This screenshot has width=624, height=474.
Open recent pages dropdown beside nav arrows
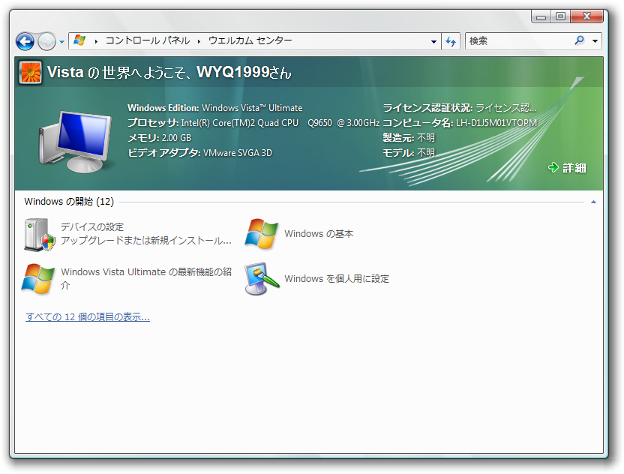point(61,41)
